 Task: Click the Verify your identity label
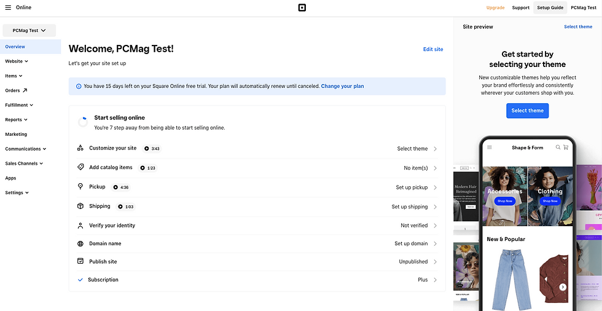coord(112,226)
